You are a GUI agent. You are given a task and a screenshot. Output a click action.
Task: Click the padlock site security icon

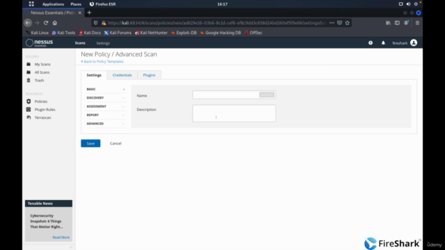(104, 23)
